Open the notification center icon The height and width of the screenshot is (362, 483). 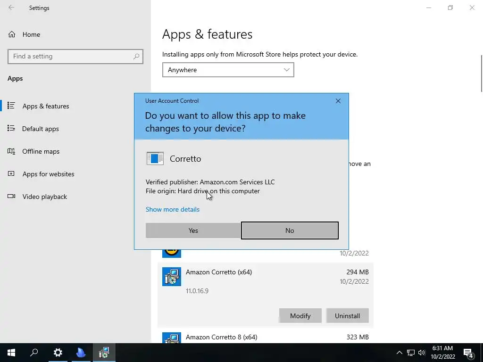(x=468, y=353)
